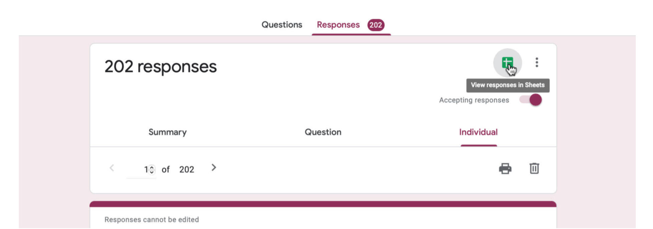653x229 pixels.
Task: Delete this response with trash icon
Action: 534,168
